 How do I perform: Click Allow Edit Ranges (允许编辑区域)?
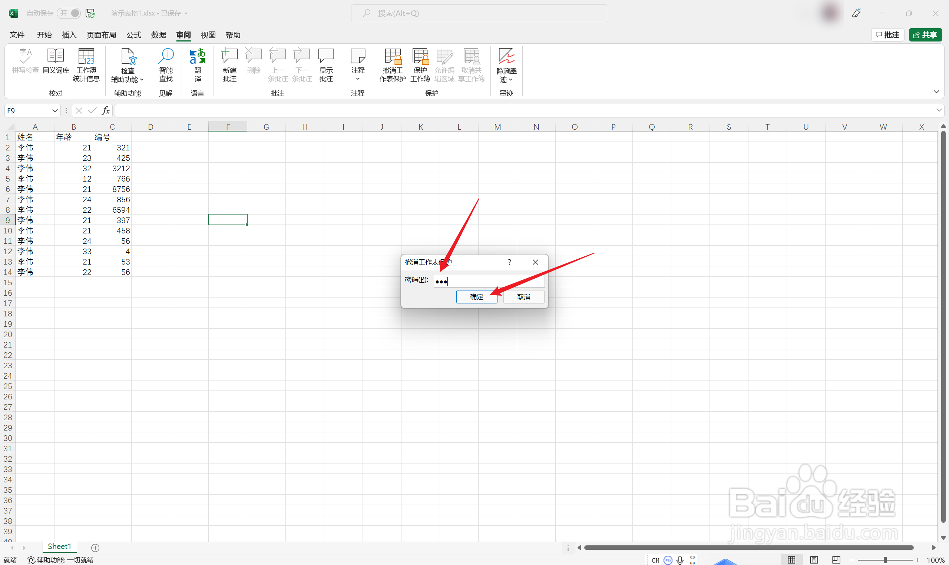point(444,65)
